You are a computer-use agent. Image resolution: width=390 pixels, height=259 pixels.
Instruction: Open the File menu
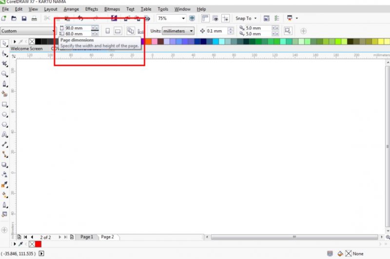click(5, 9)
